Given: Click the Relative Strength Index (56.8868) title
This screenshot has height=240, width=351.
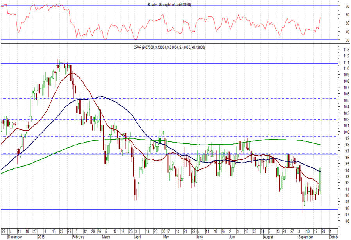Looking at the screenshot, I should pyautogui.click(x=169, y=4).
